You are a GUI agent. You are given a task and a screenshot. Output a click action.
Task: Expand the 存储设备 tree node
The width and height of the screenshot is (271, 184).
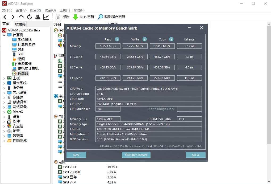(4, 102)
